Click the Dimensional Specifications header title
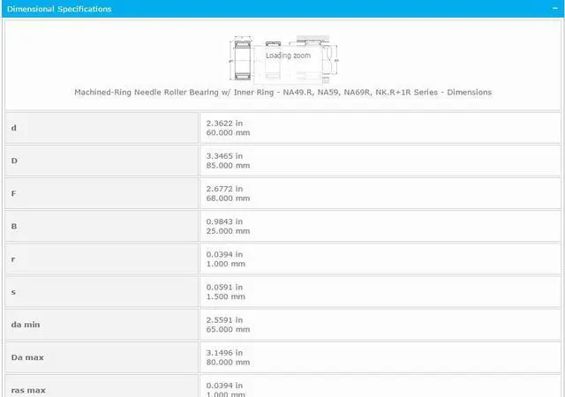 (x=59, y=9)
